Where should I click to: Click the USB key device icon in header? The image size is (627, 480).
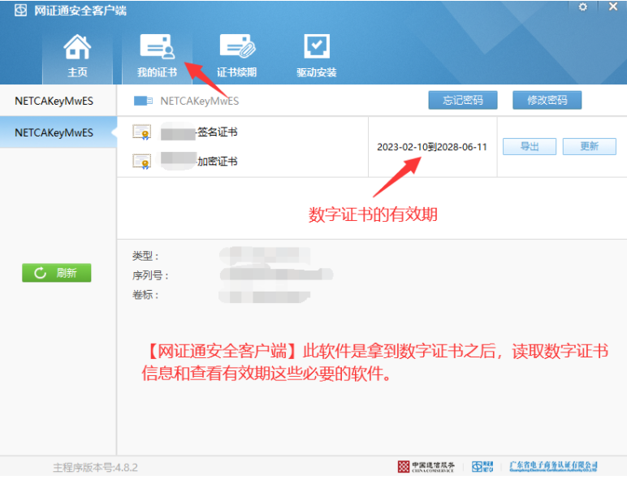pos(143,101)
